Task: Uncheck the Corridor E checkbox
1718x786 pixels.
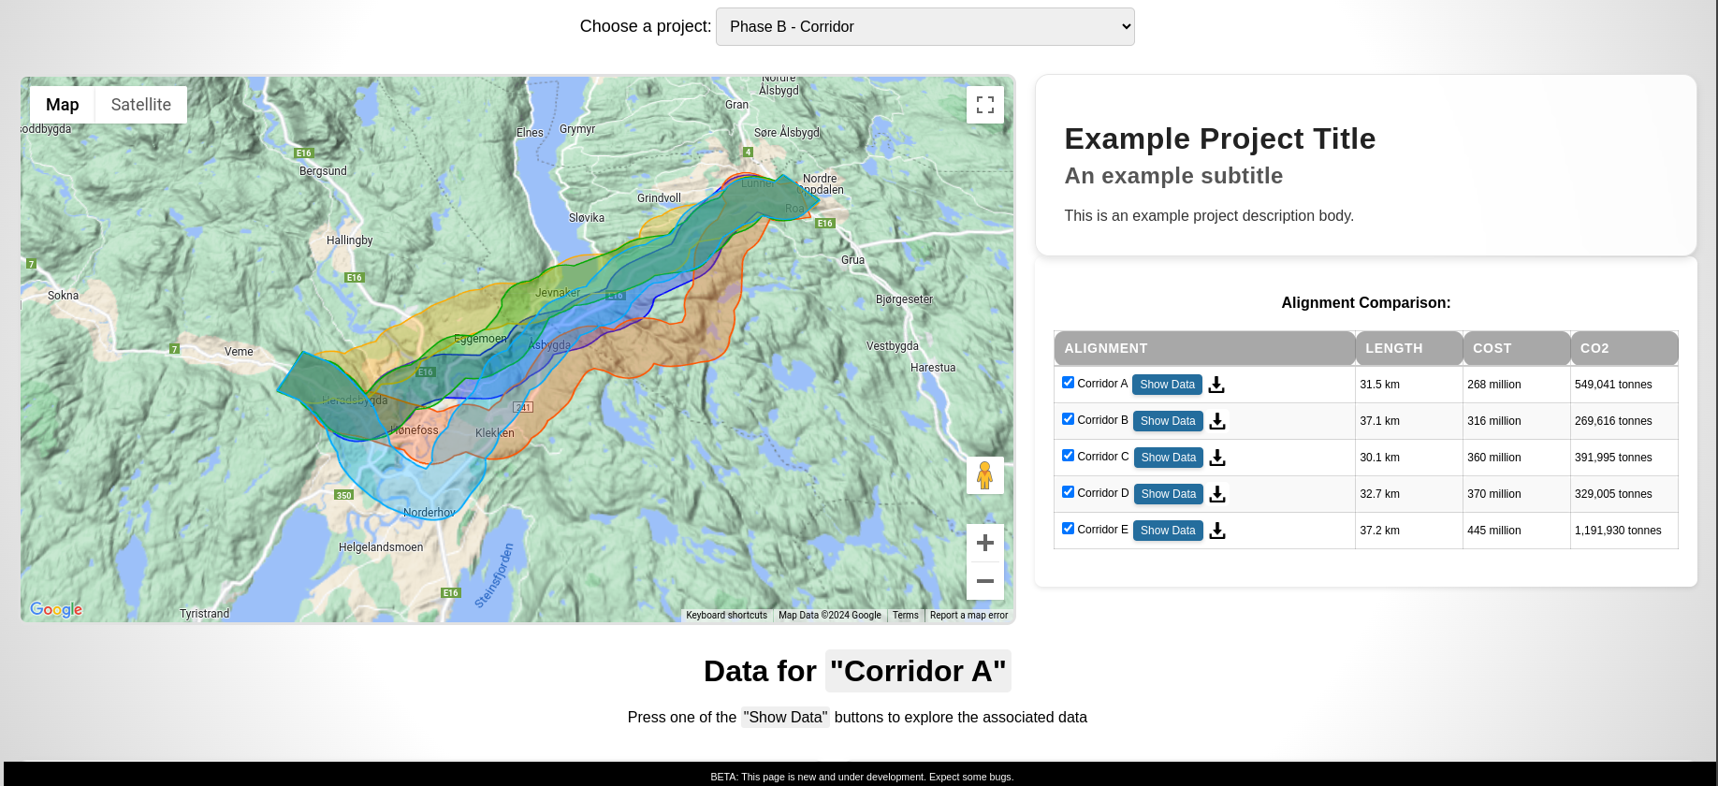Action: point(1068,529)
